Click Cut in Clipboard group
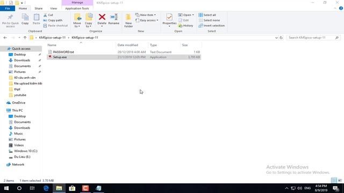Screen dimensions: 344x193 click(48, 15)
